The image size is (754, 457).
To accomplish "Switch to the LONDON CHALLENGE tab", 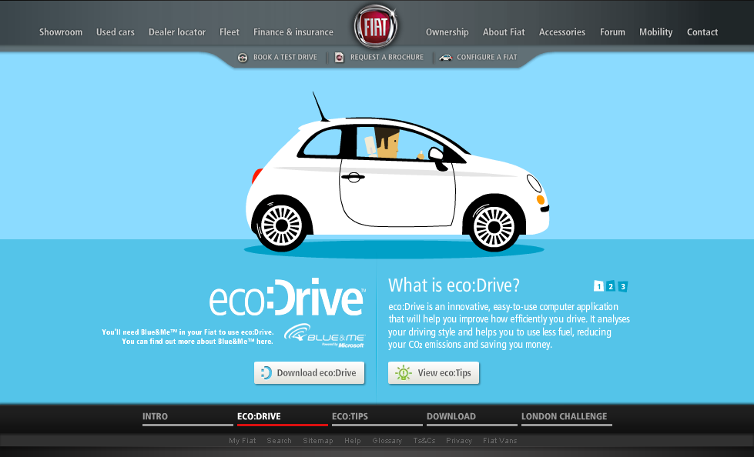I will (566, 418).
